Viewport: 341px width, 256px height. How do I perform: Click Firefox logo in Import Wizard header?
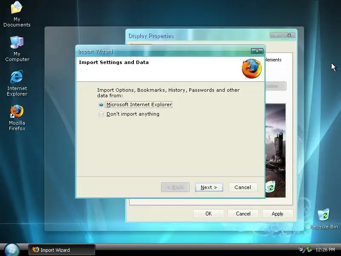[x=251, y=69]
